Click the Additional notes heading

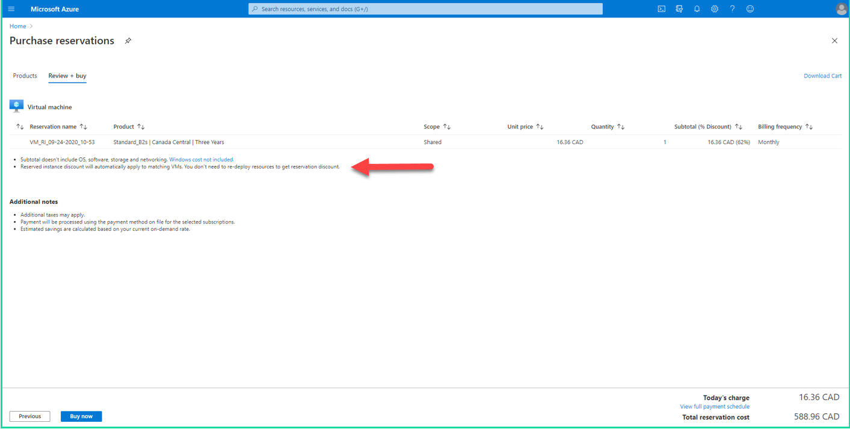34,202
